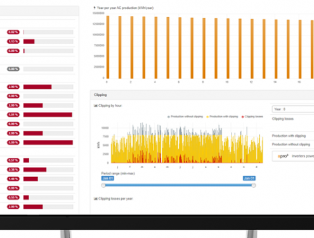
Task: Click progress bar next to 2.38 % badge
Action: tap(48, 169)
